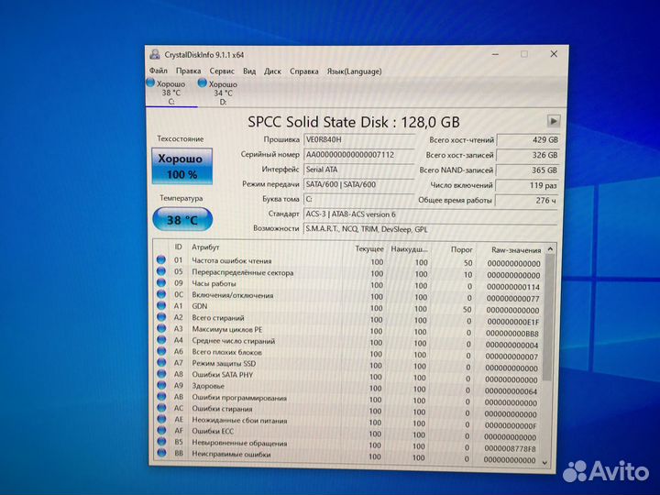This screenshot has width=660, height=495.
Task: Click the blue icon for attribute 09 Часы работы
Action: (x=161, y=284)
